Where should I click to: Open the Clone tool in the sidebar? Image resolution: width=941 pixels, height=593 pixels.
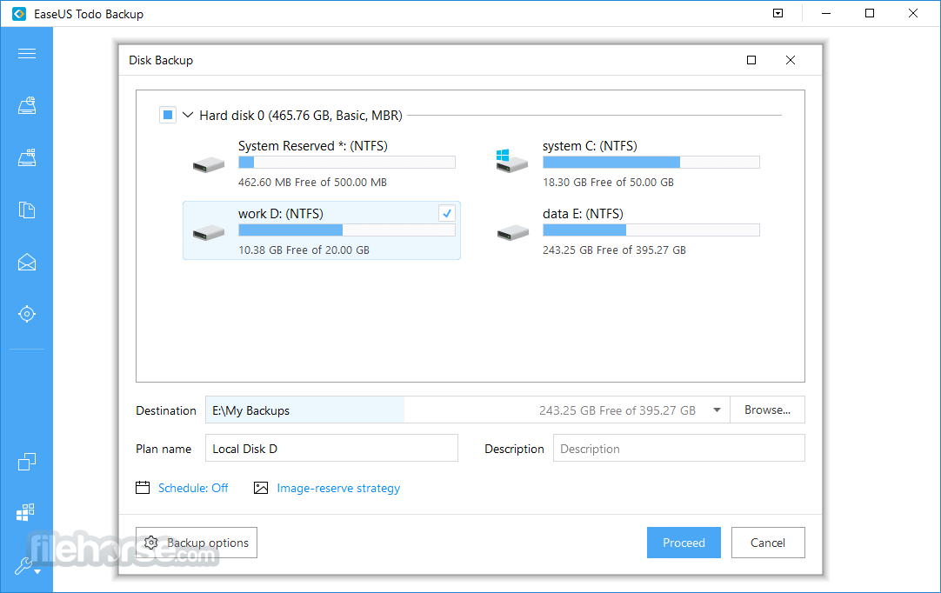26,462
